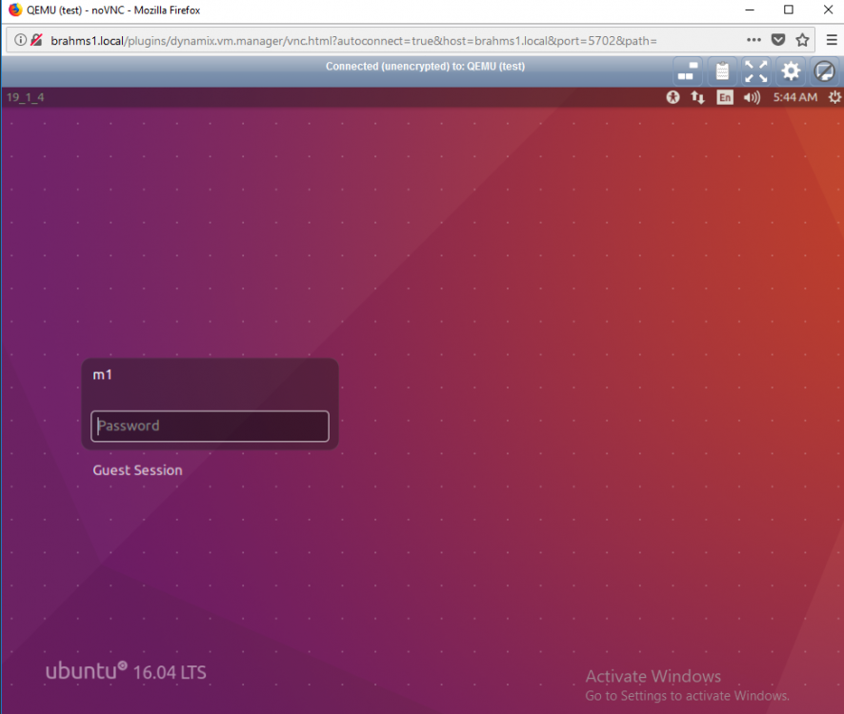Maximize the Firefox window
This screenshot has height=714, width=844.
point(789,10)
